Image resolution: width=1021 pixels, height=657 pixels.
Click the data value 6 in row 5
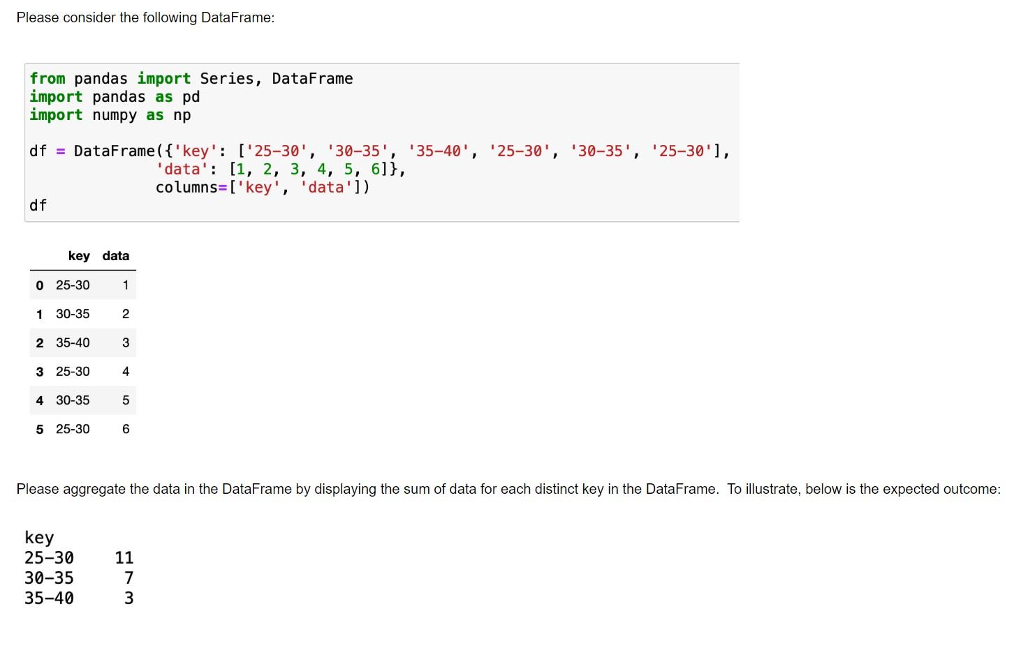click(125, 428)
